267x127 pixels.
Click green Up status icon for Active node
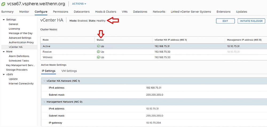point(98,46)
